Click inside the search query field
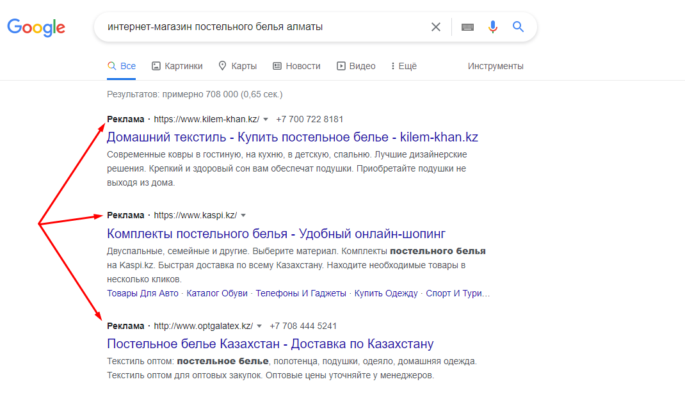Image resolution: width=685 pixels, height=393 pixels. (x=262, y=27)
